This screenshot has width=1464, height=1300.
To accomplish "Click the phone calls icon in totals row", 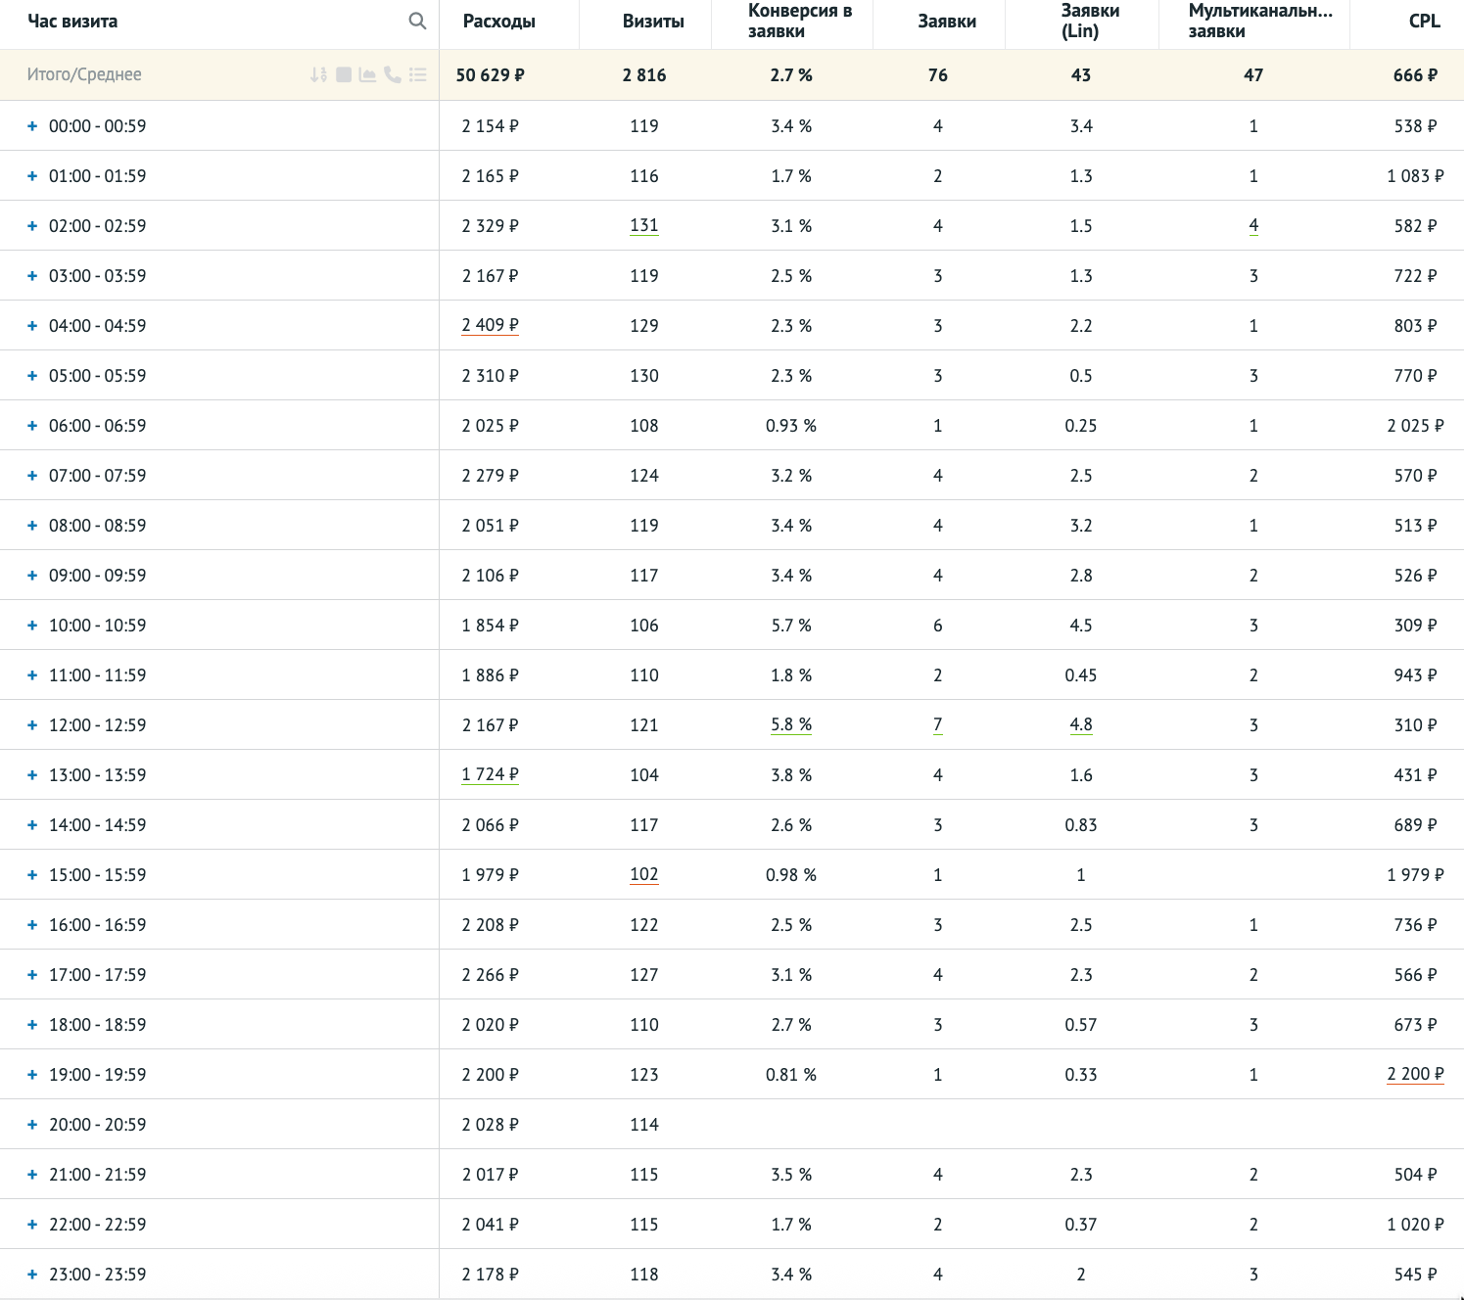I will pos(393,74).
